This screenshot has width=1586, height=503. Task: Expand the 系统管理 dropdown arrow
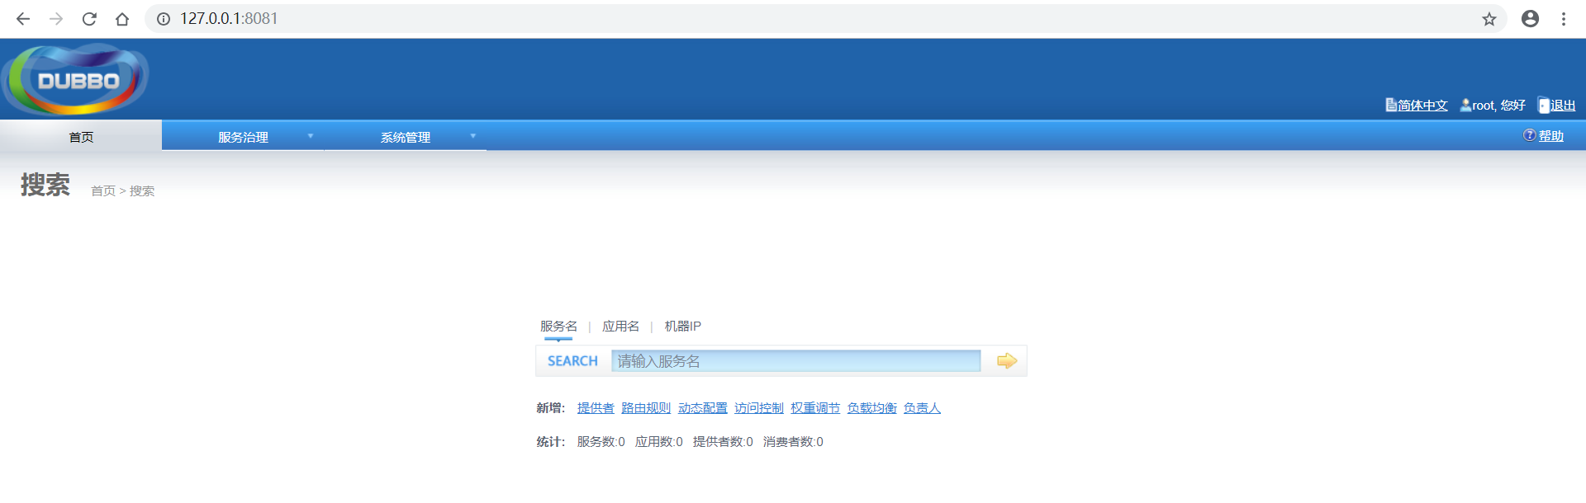pyautogui.click(x=472, y=136)
